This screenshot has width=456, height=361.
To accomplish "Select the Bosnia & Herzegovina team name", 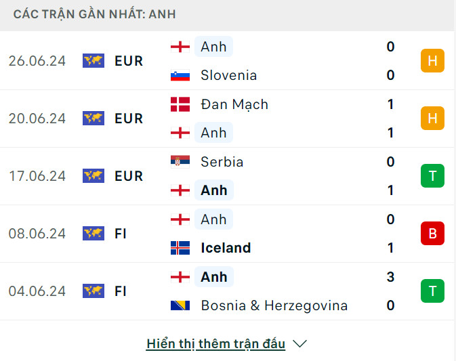I will (x=274, y=305).
